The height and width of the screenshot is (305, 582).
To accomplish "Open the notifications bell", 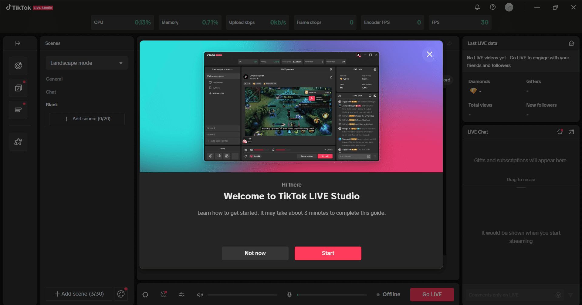I will coord(477,7).
